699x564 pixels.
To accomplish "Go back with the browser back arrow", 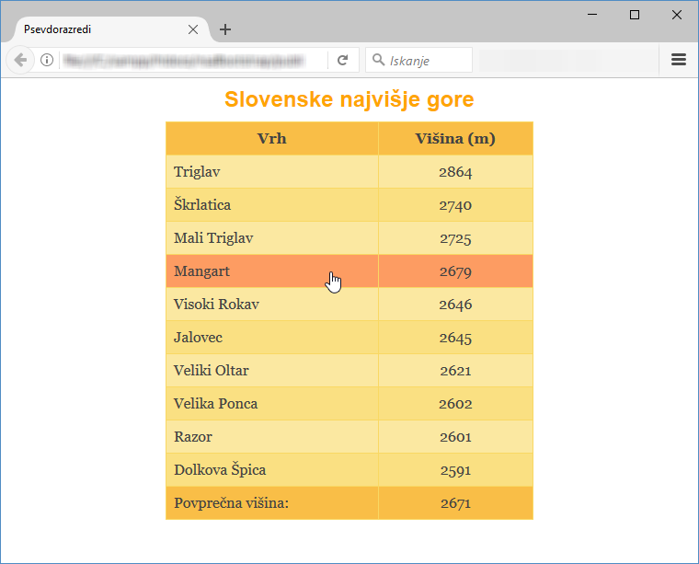I will tap(20, 60).
